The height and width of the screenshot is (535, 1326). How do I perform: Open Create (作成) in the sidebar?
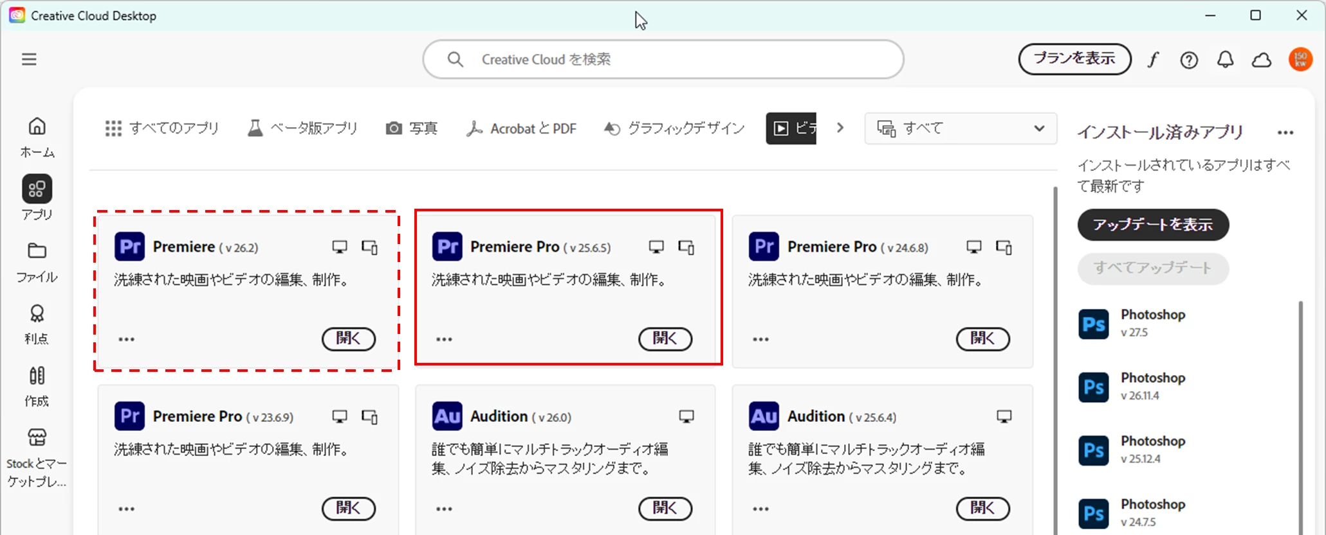pyautogui.click(x=37, y=387)
